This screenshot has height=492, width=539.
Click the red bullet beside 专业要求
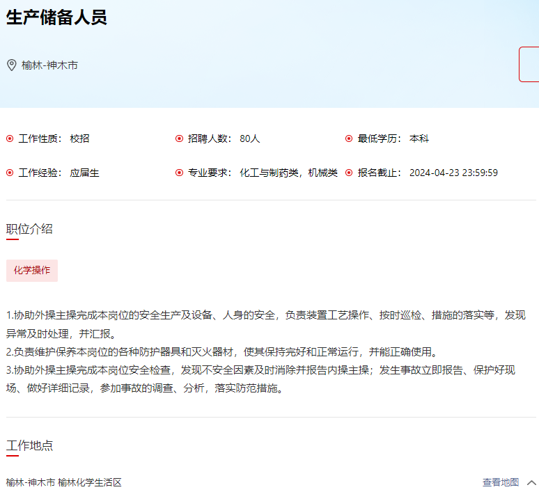click(x=179, y=173)
